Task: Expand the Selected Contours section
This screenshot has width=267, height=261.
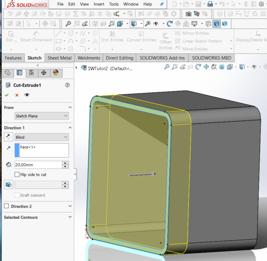Action: click(70, 217)
